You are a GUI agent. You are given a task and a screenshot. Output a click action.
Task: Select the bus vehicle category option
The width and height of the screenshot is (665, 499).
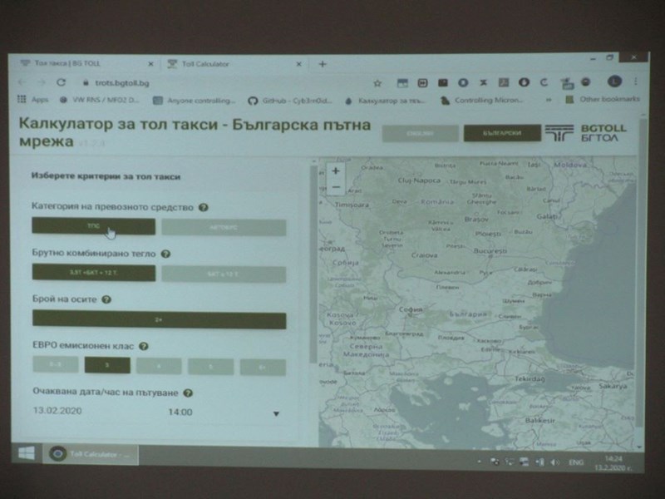click(224, 227)
